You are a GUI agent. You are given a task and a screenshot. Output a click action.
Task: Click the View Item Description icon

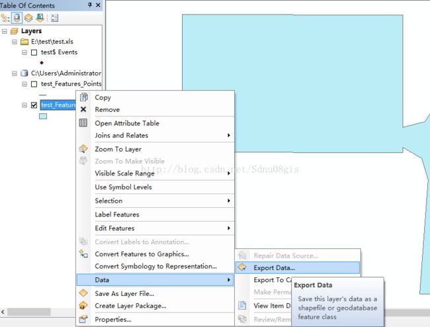pos(242,305)
